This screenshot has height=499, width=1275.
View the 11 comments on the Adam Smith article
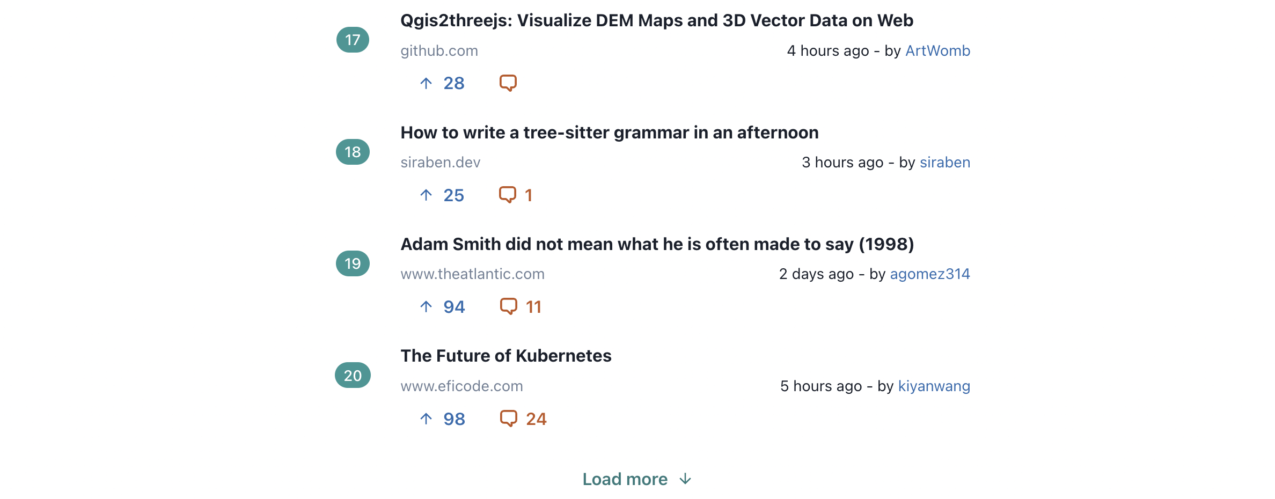click(521, 307)
